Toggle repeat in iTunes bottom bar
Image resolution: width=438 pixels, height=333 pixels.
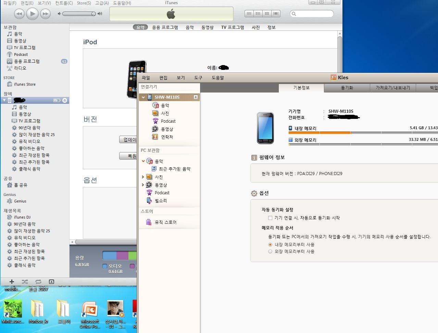(x=38, y=282)
